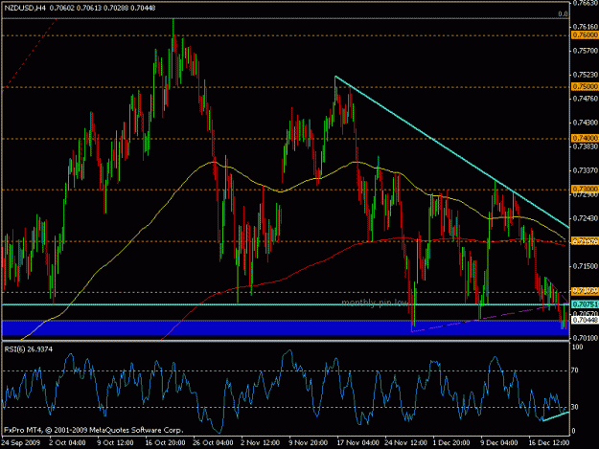Click the 0.74760 price axis value
This screenshot has height=449, width=599.
click(x=585, y=99)
